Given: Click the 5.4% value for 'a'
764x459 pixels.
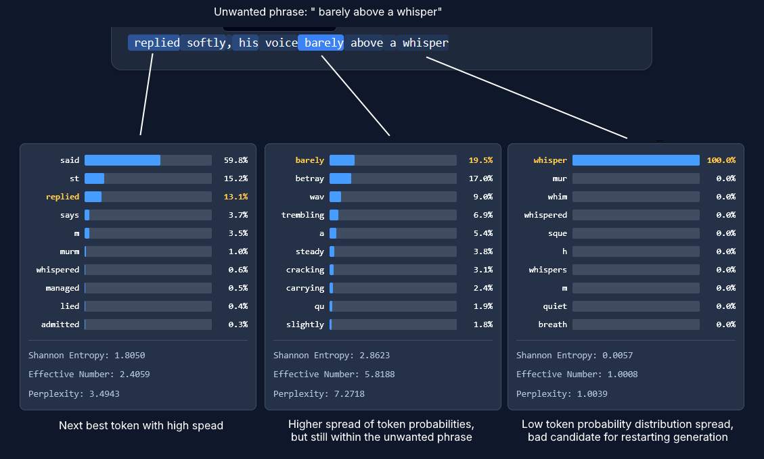Looking at the screenshot, I should [483, 233].
